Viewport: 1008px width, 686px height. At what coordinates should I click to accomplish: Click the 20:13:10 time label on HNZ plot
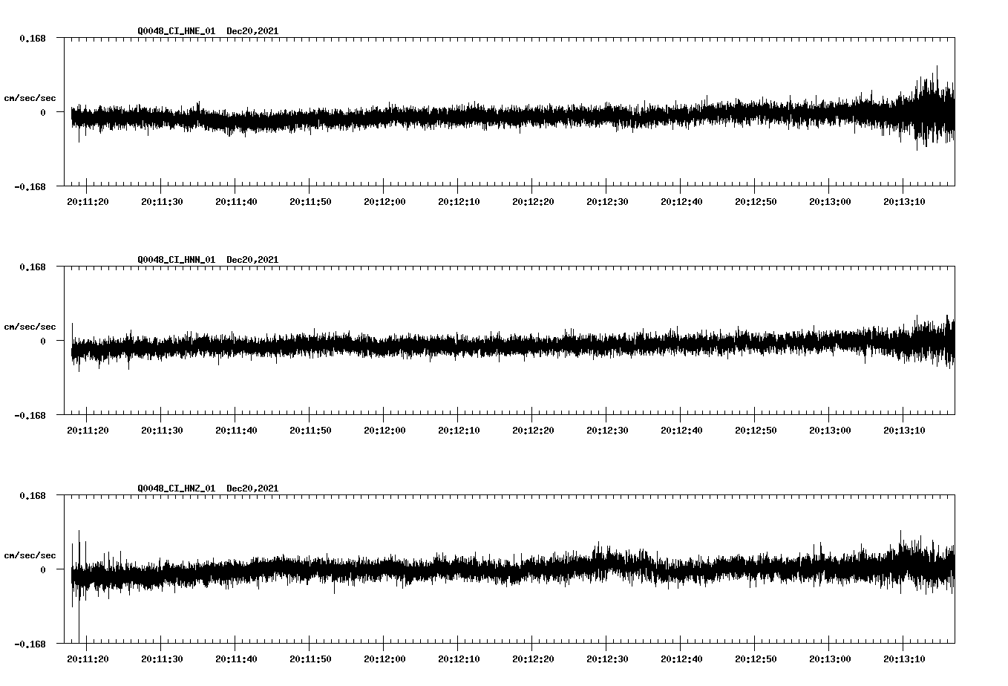tap(904, 659)
